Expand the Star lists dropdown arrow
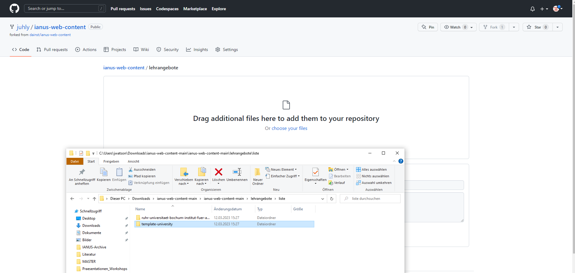 point(558,27)
